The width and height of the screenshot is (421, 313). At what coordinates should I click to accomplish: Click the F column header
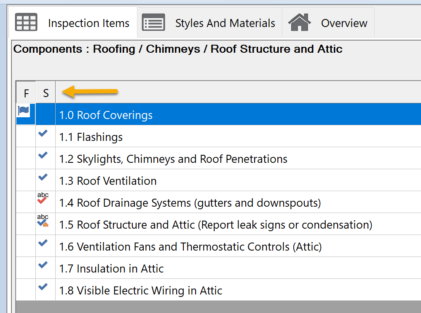click(x=26, y=93)
